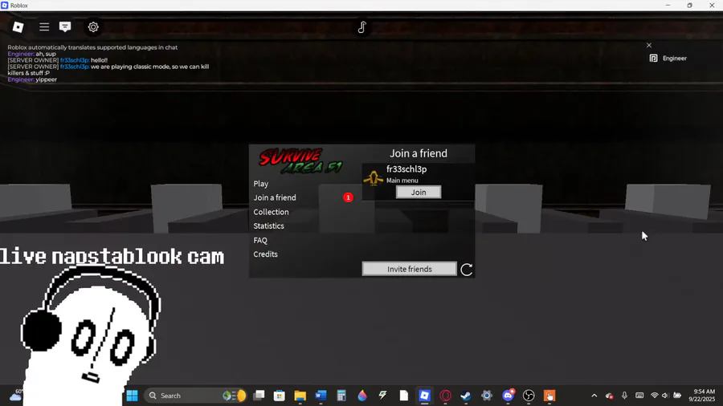Image resolution: width=723 pixels, height=406 pixels.
Task: Switch to Roblox on the taskbar
Action: pos(424,396)
